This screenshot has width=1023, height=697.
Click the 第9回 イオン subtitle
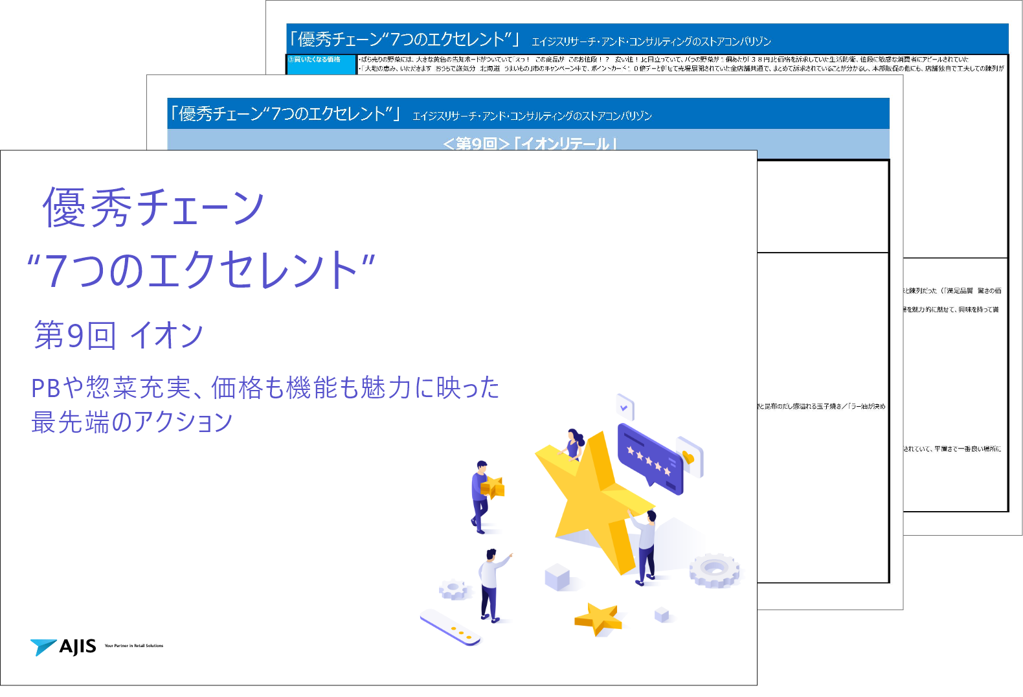(118, 335)
